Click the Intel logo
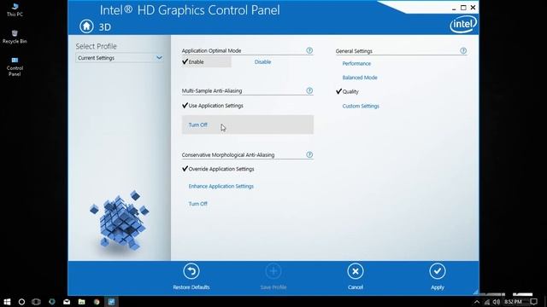Screen dimensions: 547x307 pos(463,25)
